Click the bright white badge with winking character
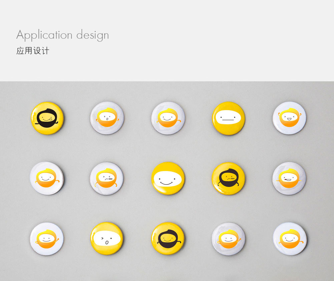 click(47, 239)
